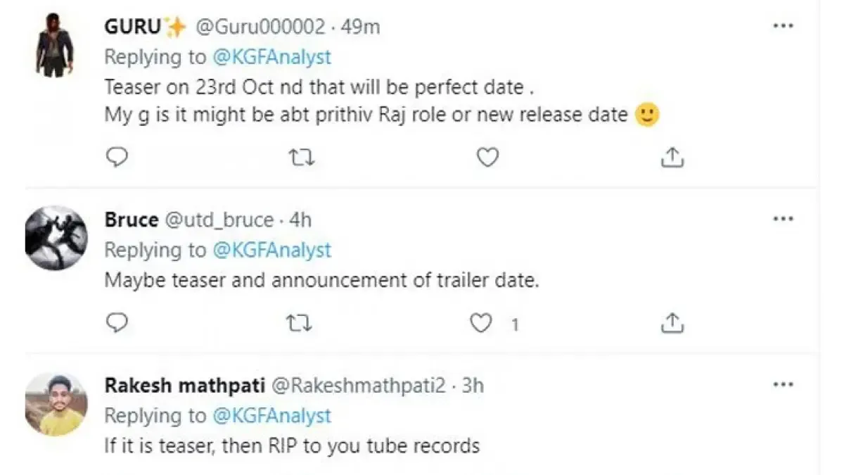Open @KGFAnalyst link in Bruce's reply
Screen dimensions: 844x475
(x=271, y=250)
